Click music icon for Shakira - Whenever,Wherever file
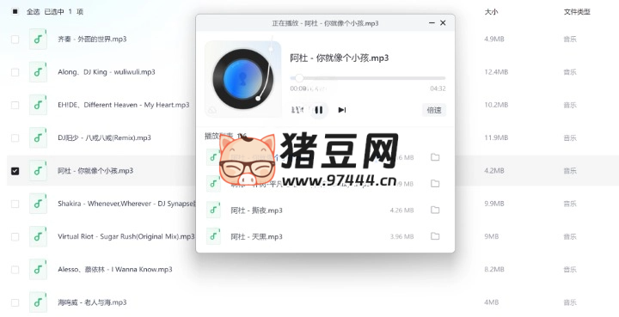This screenshot has height=317, width=619. click(39, 204)
